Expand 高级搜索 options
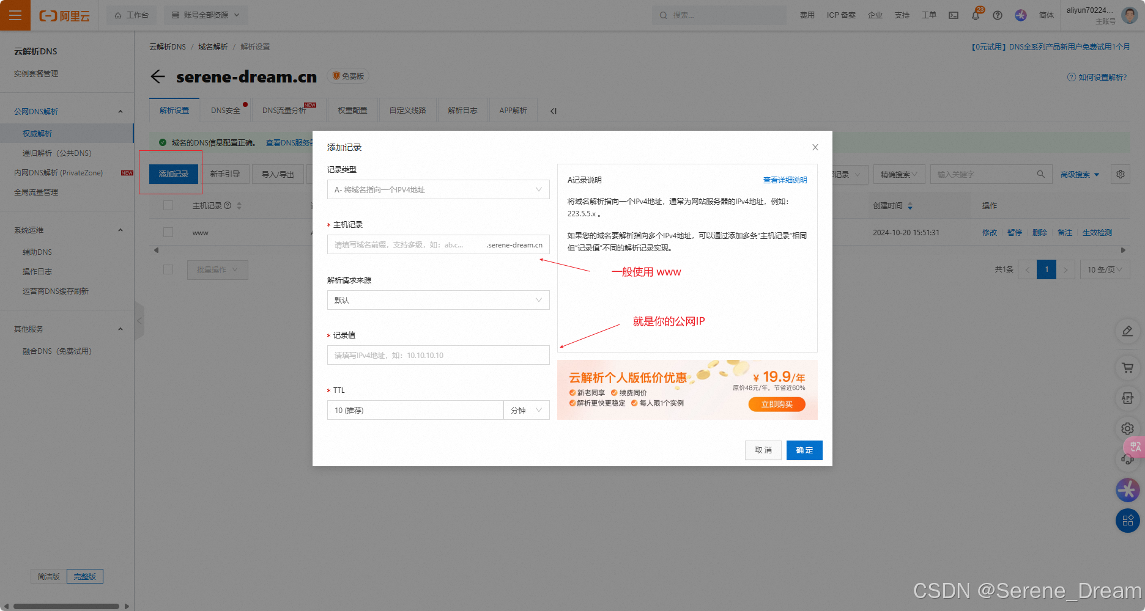 click(x=1080, y=174)
